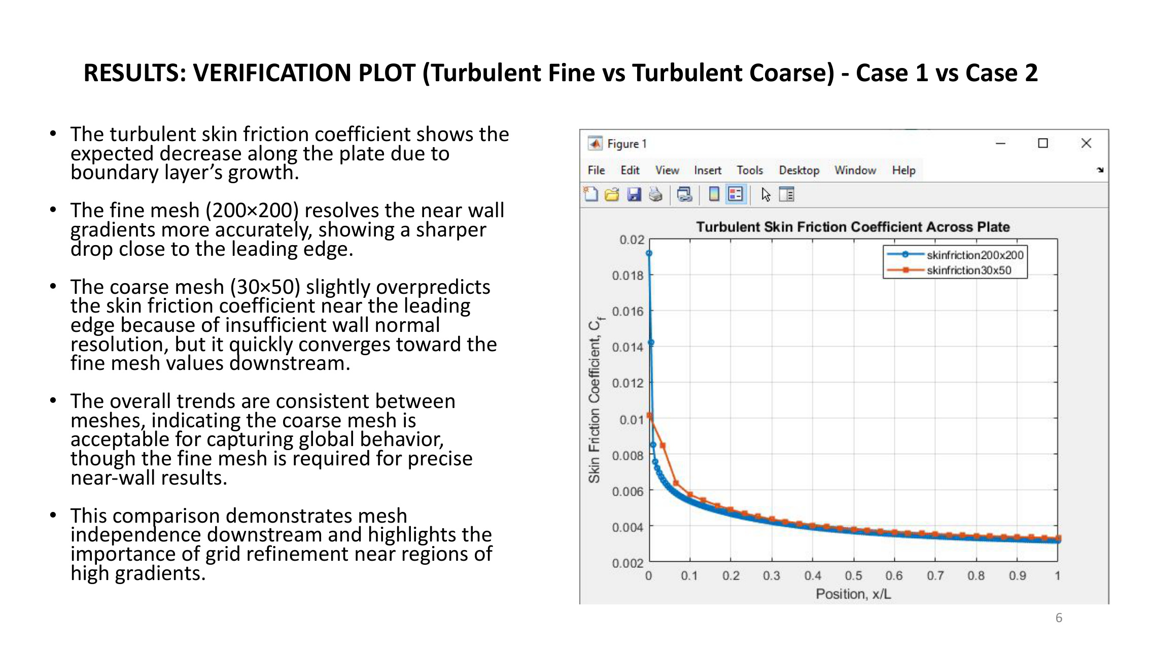Activate the Edit Plot arrow tool
The height and width of the screenshot is (647, 1150).
pos(765,194)
